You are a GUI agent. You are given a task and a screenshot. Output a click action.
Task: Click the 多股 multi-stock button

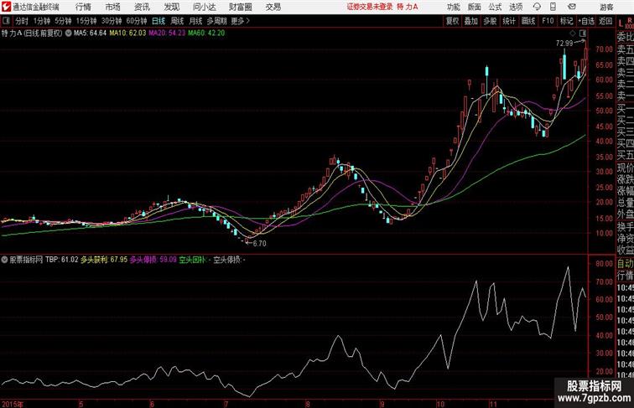(490, 21)
